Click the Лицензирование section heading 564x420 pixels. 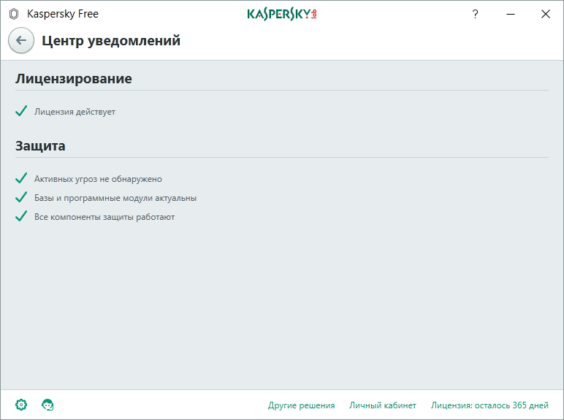point(74,79)
